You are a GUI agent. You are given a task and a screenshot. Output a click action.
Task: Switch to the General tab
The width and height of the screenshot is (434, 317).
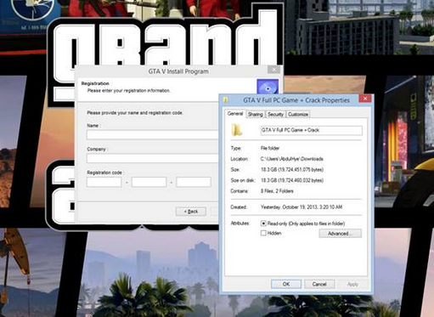point(235,114)
